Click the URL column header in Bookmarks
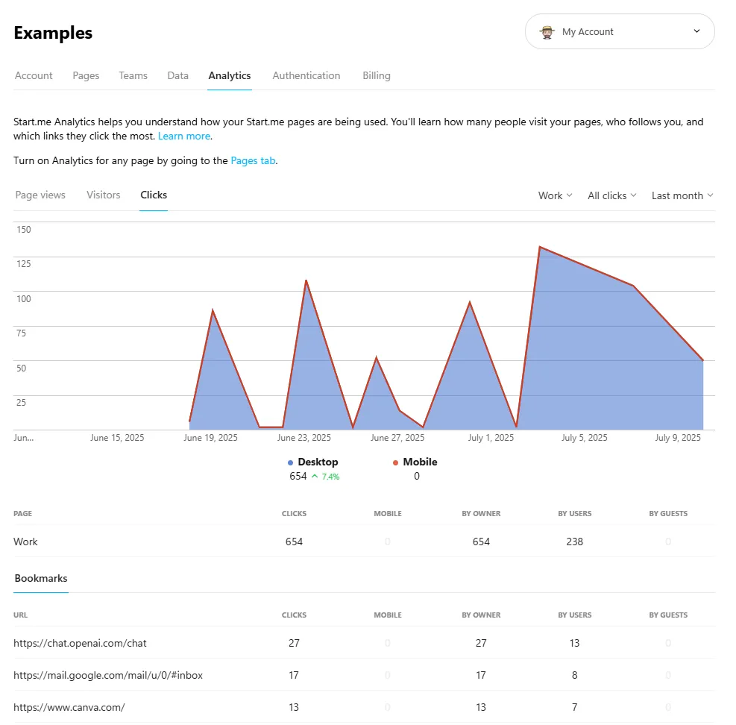736x725 pixels. coord(20,615)
